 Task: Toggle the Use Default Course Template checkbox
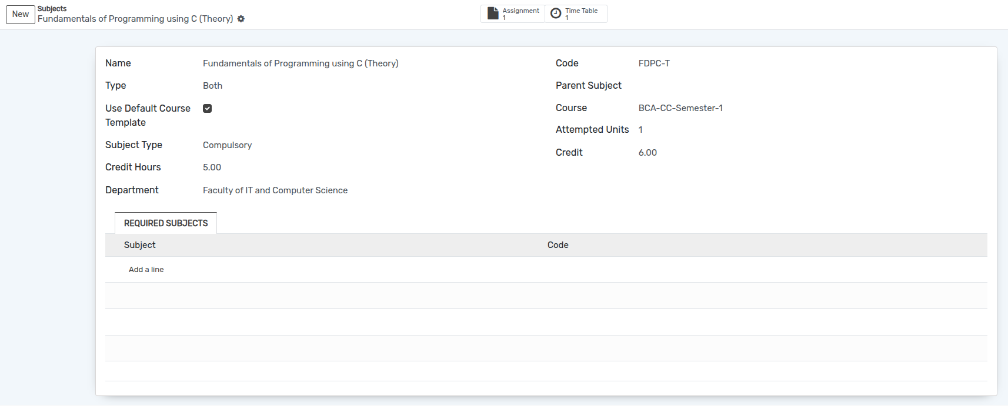pos(208,108)
